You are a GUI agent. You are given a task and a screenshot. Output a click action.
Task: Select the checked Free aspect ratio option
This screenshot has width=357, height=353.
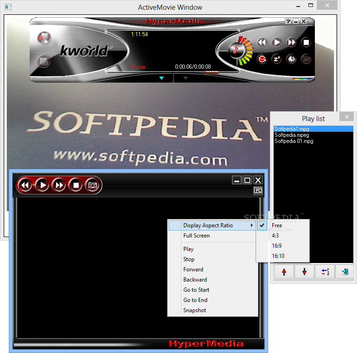click(x=283, y=225)
